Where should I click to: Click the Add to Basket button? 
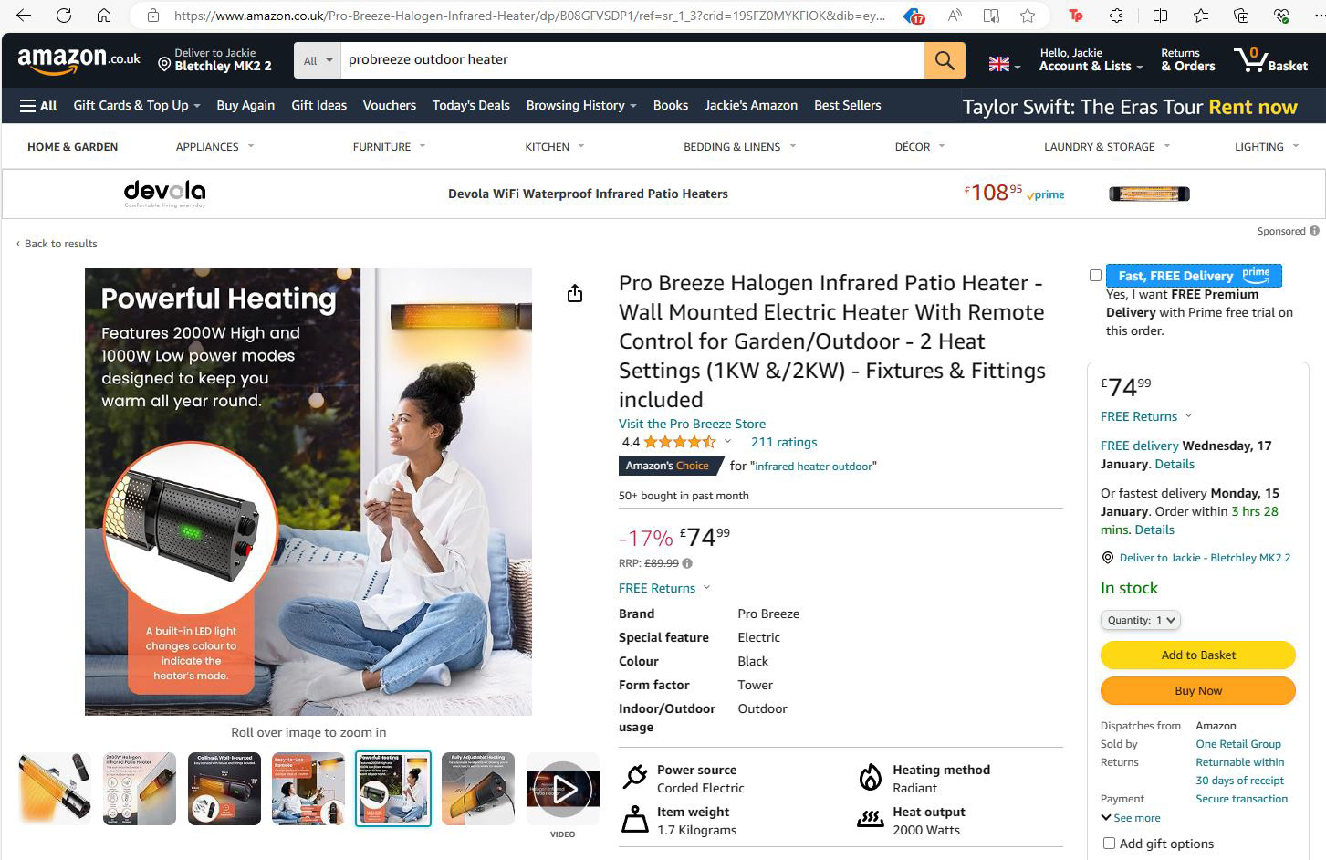click(1198, 655)
